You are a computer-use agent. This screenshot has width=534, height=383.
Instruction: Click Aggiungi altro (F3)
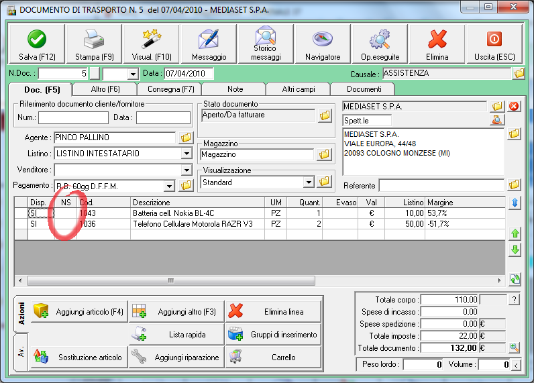point(176,311)
